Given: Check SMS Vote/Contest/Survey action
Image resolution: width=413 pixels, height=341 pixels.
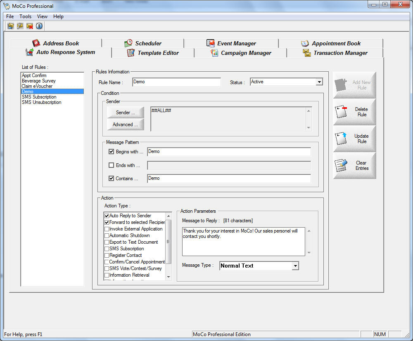Looking at the screenshot, I should (x=107, y=268).
